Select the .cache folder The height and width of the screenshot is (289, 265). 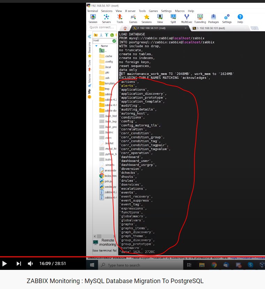[106, 56]
